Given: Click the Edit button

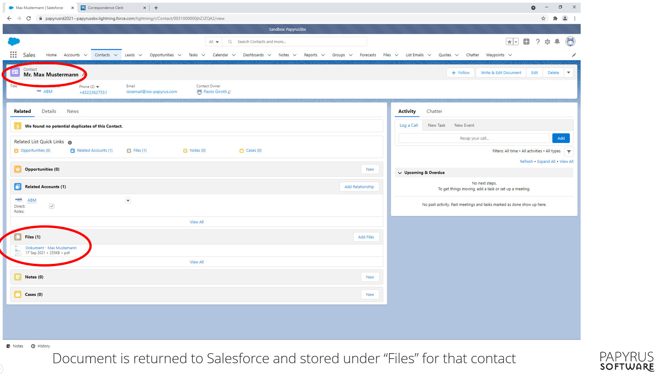Looking at the screenshot, I should click(x=534, y=73).
